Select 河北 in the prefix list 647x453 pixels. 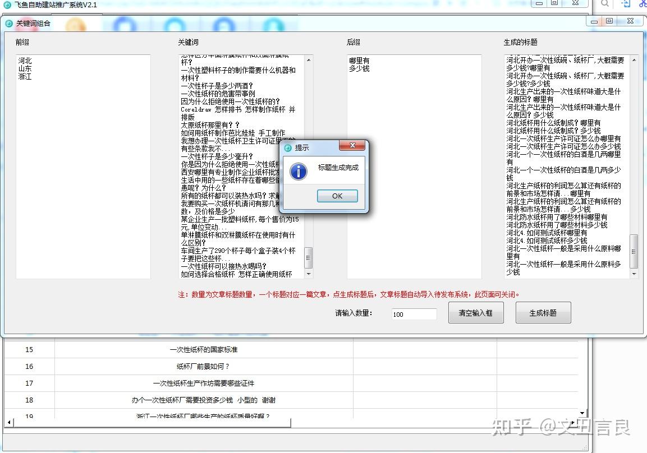coord(25,61)
